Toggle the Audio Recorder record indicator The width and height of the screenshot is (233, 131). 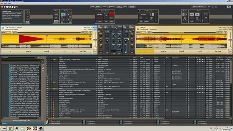click(139, 11)
